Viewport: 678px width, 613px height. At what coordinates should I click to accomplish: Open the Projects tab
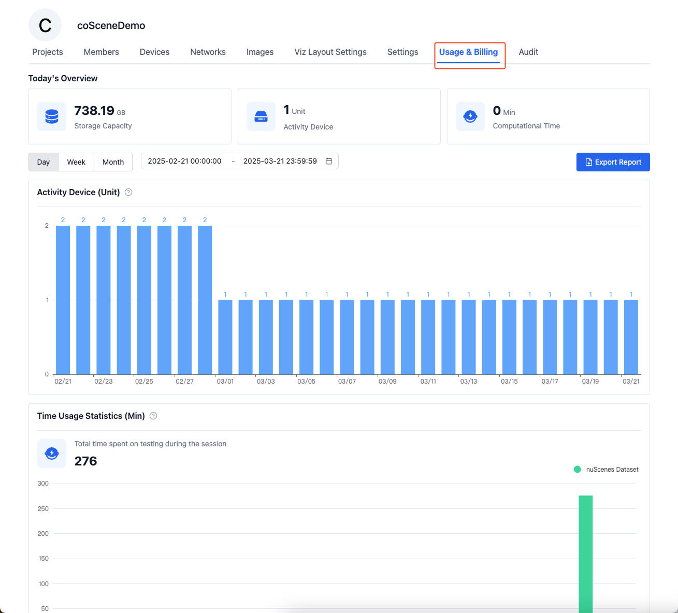pos(48,52)
